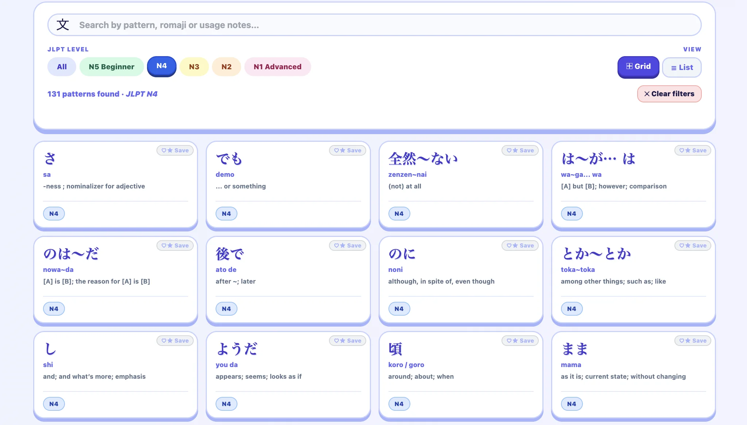Switch to Grid view
This screenshot has height=425, width=747.
click(x=638, y=66)
